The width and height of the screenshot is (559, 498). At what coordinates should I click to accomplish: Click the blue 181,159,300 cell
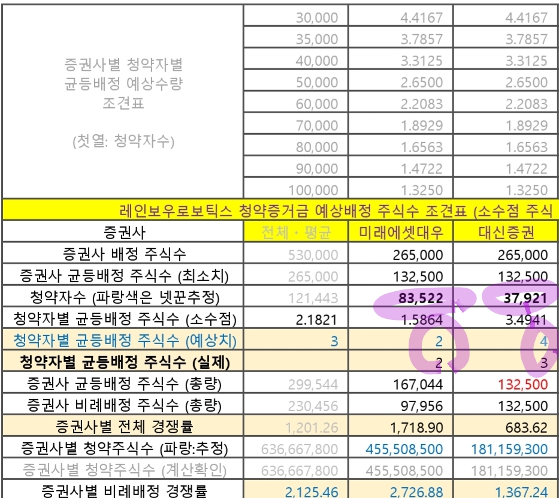tap(506, 448)
